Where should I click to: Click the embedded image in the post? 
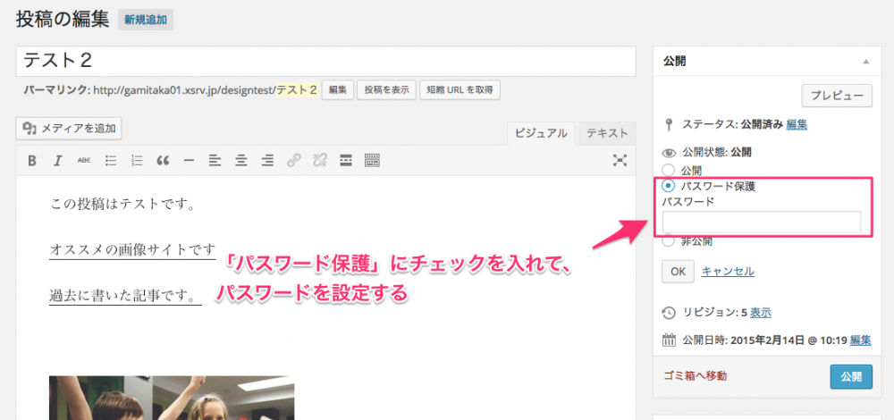point(172,398)
